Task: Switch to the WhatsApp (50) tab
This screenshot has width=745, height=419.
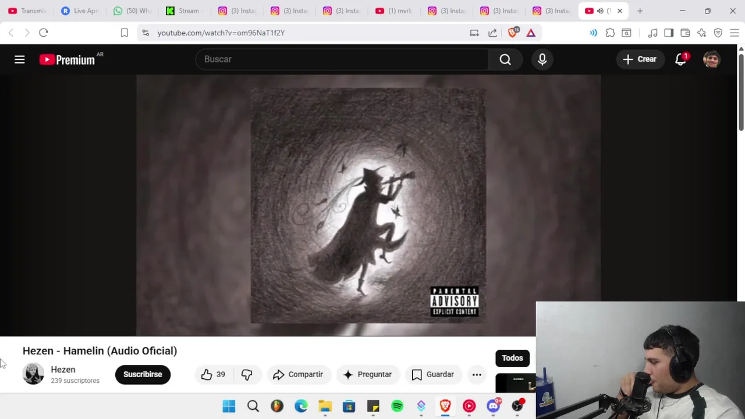Action: (x=132, y=10)
